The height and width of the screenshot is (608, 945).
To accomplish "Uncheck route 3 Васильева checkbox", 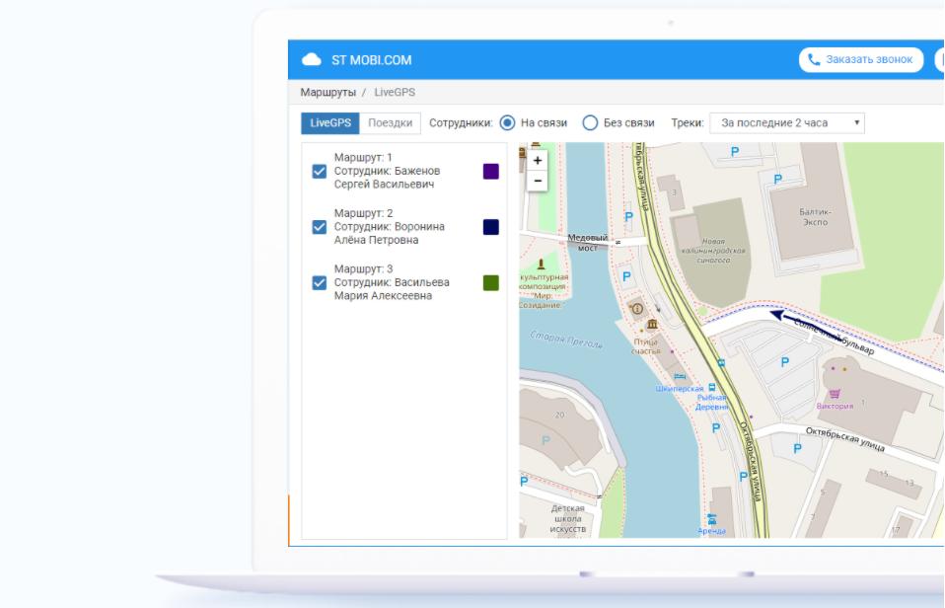I will pos(320,282).
